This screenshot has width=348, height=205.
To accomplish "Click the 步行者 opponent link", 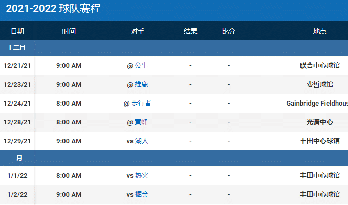I will [x=141, y=104].
